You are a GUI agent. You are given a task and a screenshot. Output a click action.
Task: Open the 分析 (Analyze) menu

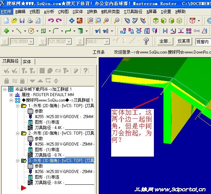tap(49, 12)
